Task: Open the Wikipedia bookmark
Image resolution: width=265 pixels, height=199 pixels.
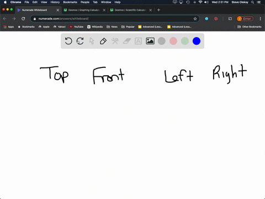Action: pos(95,27)
